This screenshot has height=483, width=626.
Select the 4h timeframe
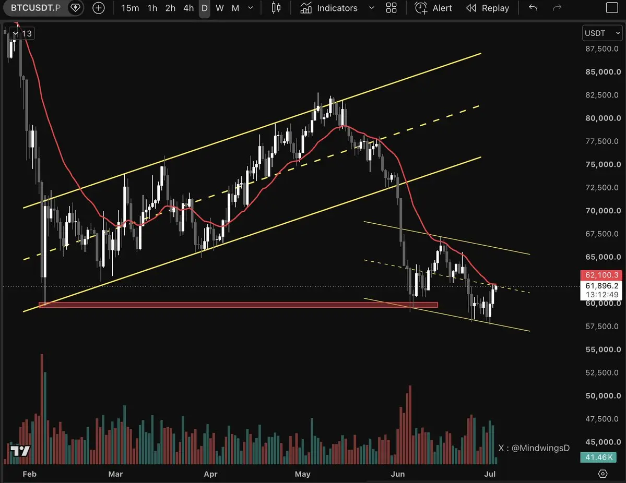click(188, 8)
